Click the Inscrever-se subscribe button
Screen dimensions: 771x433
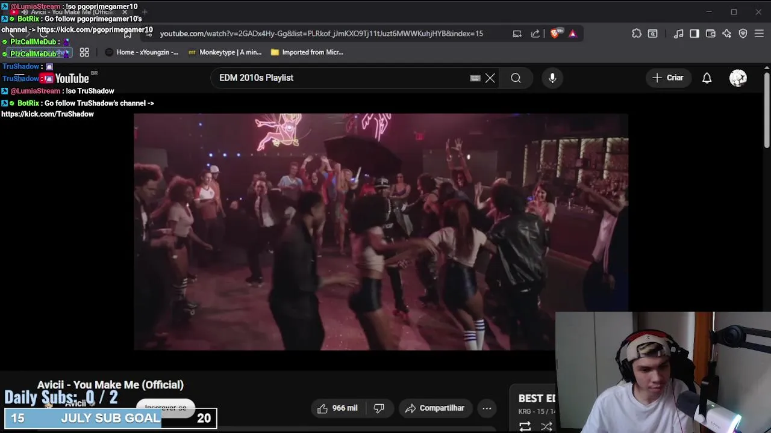pos(166,408)
